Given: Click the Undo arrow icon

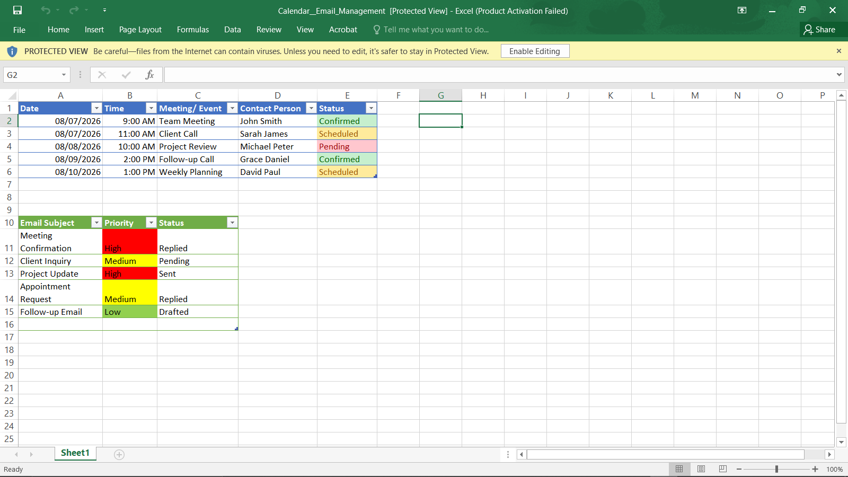Looking at the screenshot, I should click(46, 10).
